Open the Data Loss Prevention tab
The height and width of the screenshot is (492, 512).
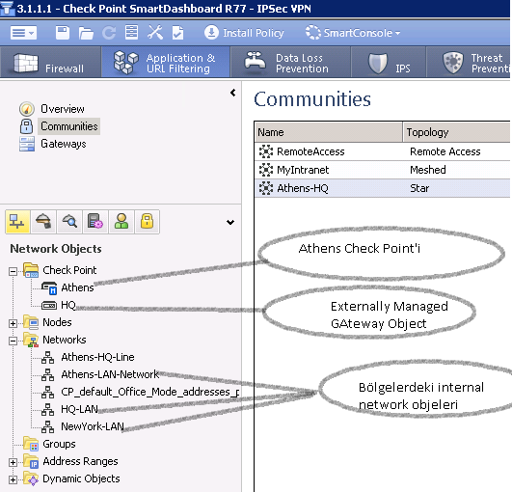coord(290,62)
